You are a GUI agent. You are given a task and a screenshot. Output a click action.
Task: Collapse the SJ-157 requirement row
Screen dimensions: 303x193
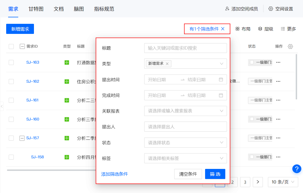pos(22,138)
